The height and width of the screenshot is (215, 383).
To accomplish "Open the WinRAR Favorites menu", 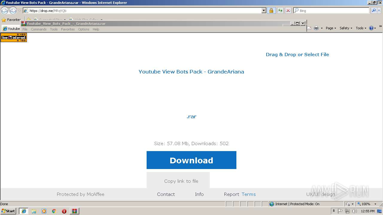I will pyautogui.click(x=68, y=29).
